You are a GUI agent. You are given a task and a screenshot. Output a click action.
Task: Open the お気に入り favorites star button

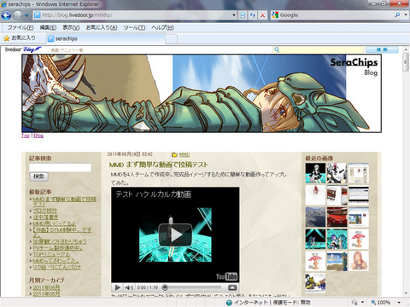20,38
